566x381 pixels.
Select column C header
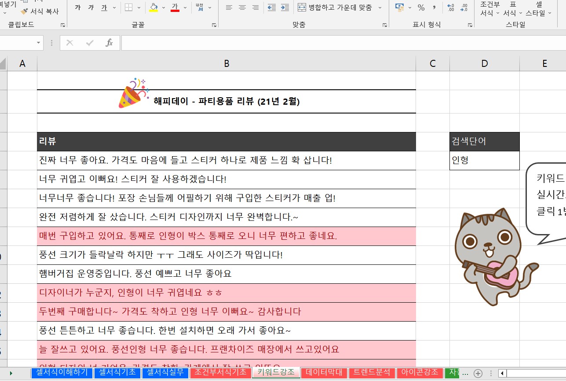coord(433,64)
